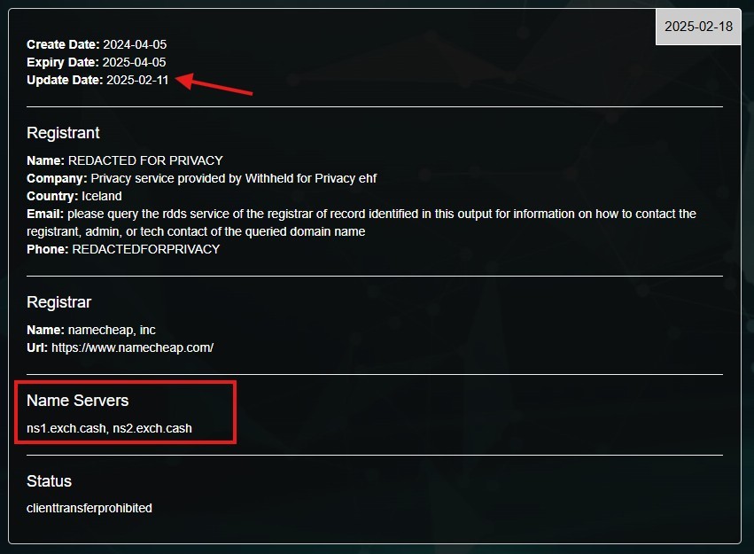Image resolution: width=754 pixels, height=554 pixels.
Task: Select the Phone REDACTEDFORPRIVACY value
Action: tap(145, 250)
